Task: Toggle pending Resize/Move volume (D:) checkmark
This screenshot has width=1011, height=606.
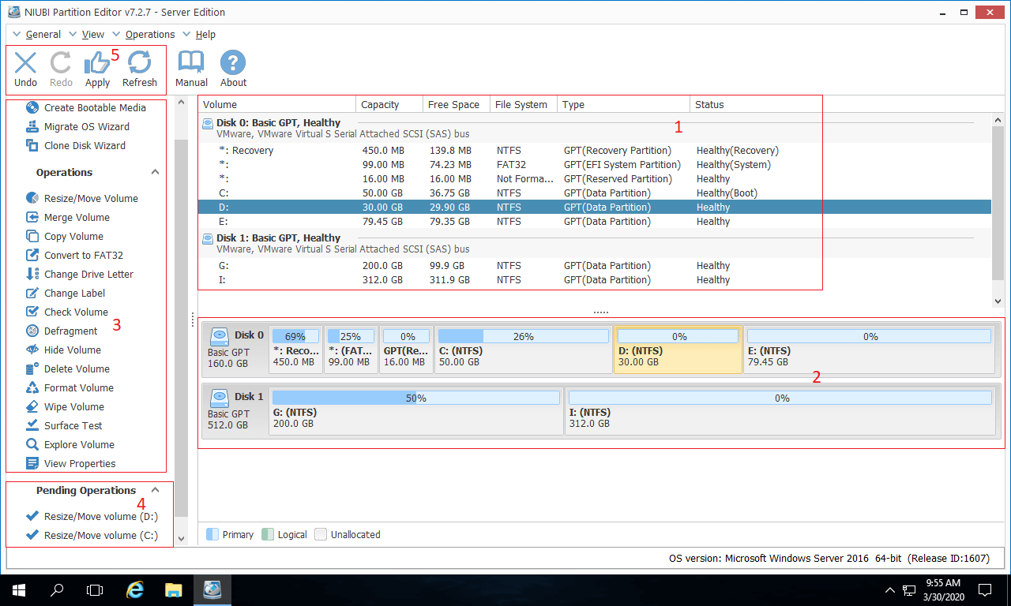Action: click(x=32, y=516)
